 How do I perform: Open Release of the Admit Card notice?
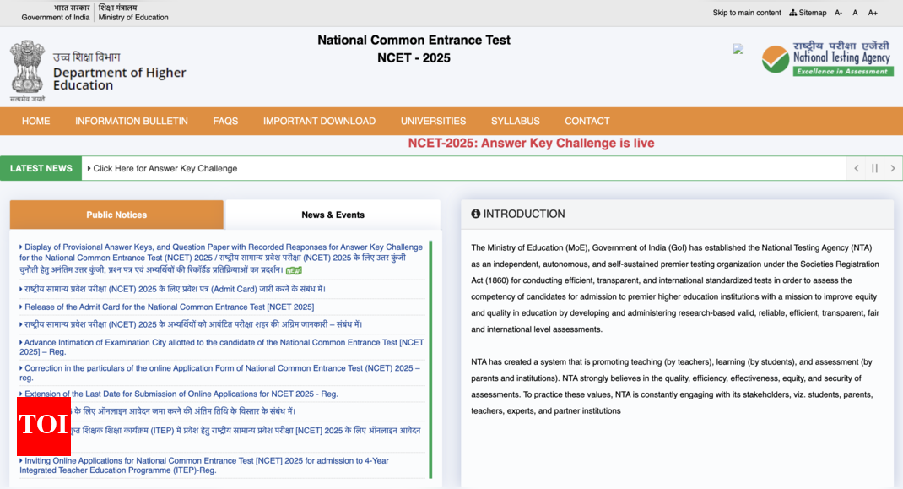pos(169,307)
